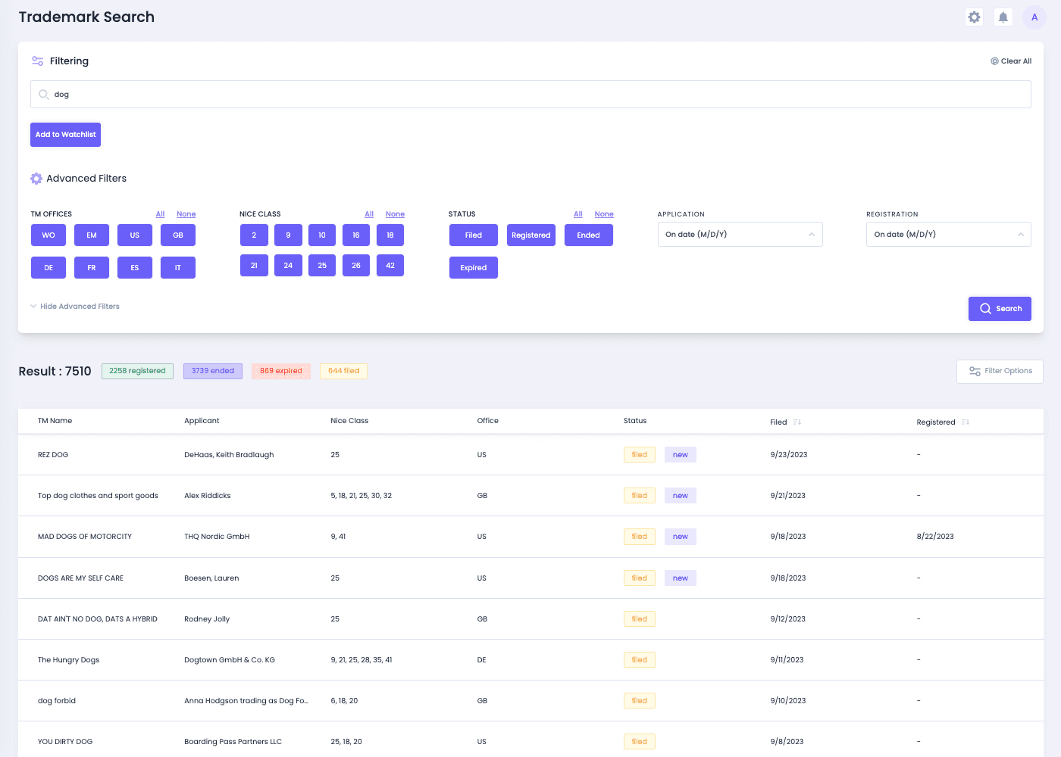Click DOGS ARE MY SELF CARE name

[x=80, y=578]
